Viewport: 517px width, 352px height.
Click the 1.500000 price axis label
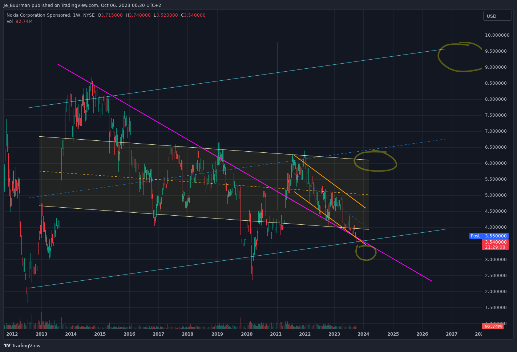(x=496, y=307)
